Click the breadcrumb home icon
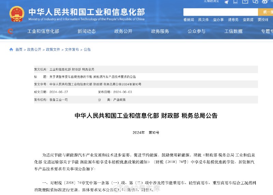Screen dimensions: 273x195 tap(11, 49)
